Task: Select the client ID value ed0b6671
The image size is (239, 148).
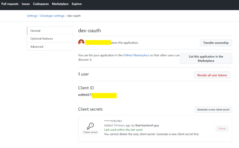Action: pos(85,95)
